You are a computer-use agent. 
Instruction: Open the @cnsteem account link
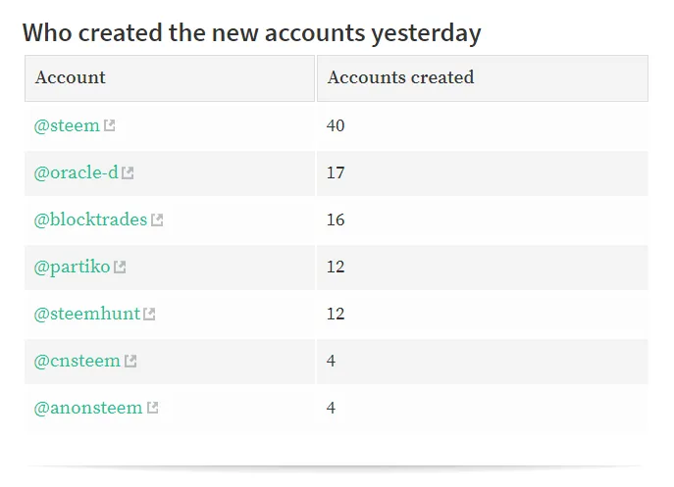(x=78, y=361)
